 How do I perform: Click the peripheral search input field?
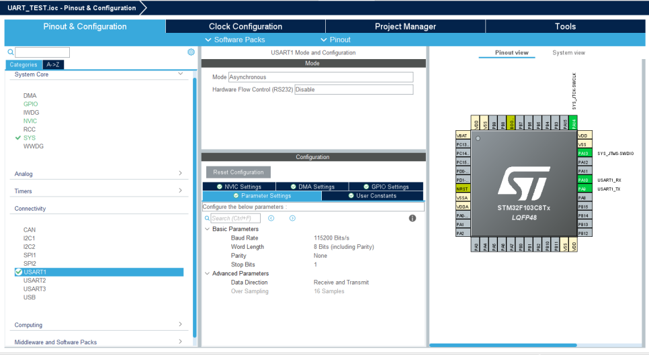coord(42,52)
